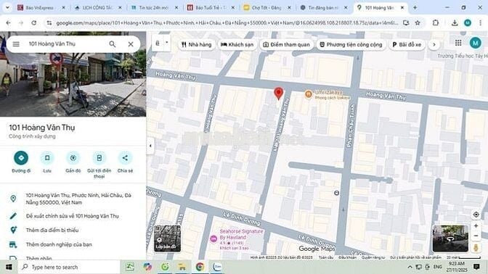Bookmark this page with the star icon
The height and width of the screenshot is (274, 488).
point(418,22)
